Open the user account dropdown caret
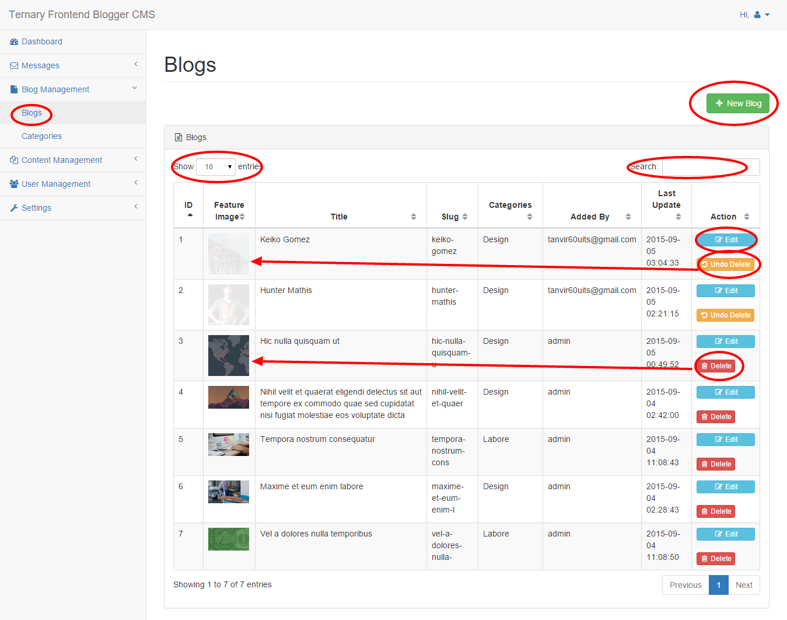Screen dimensions: 787x620 (767, 15)
